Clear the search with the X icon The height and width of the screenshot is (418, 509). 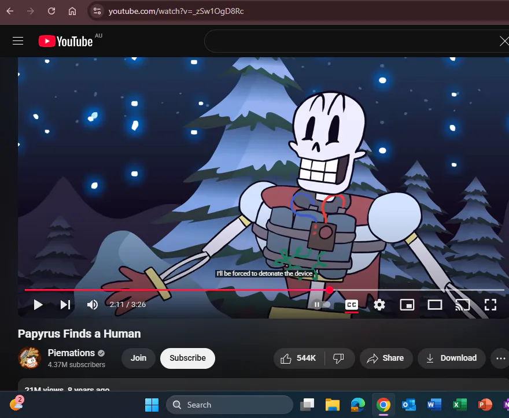tap(504, 41)
